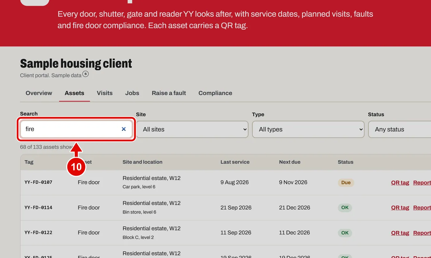This screenshot has width=431, height=258.
Task: Click Report link in YY-FD-0122 row
Action: 422,233
